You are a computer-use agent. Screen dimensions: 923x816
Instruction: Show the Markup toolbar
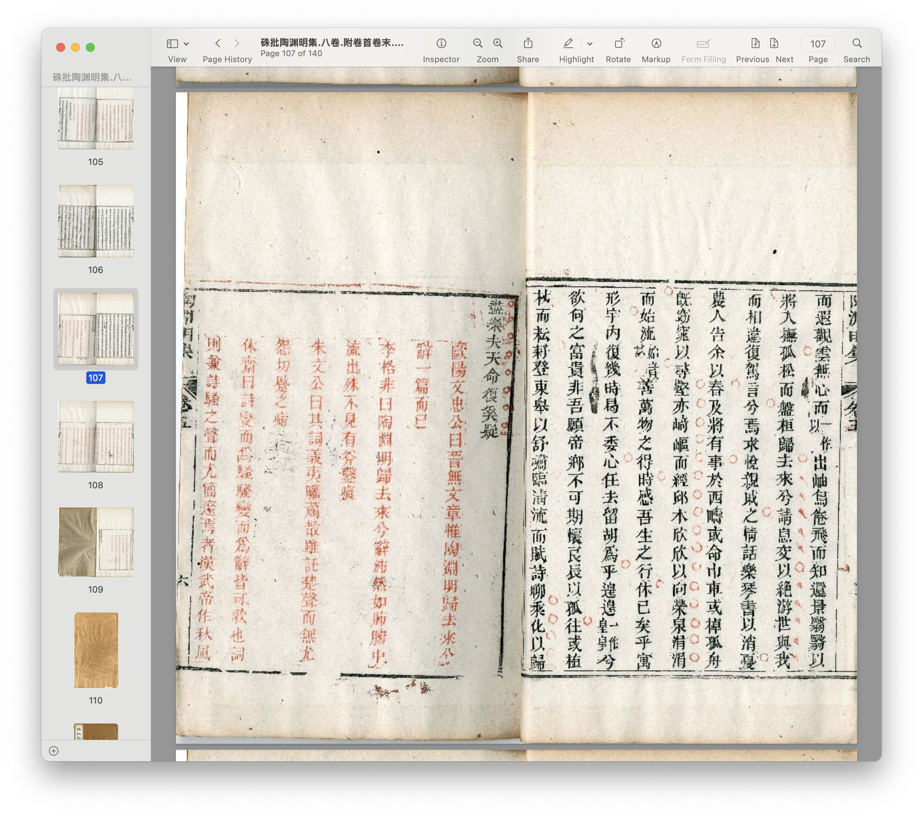coord(656,43)
